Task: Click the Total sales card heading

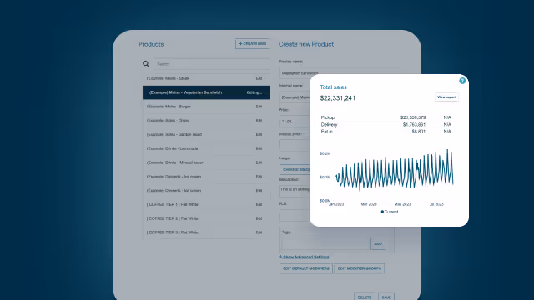Action: [x=334, y=87]
